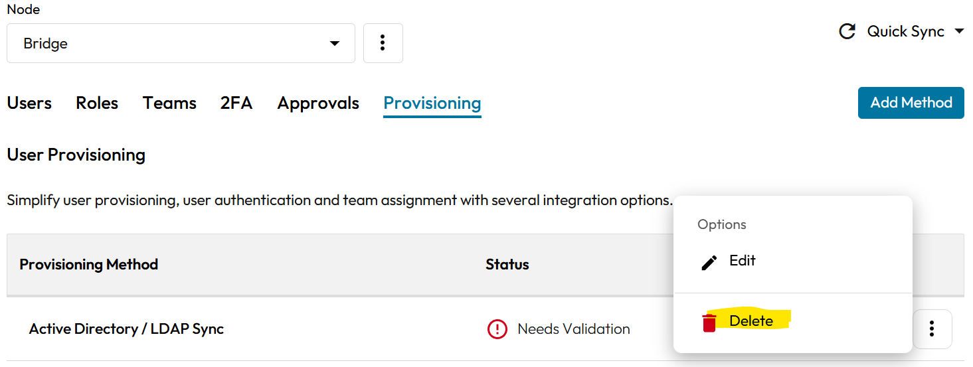The width and height of the screenshot is (973, 367).
Task: Click the Quick Sync refresh icon
Action: (x=847, y=32)
